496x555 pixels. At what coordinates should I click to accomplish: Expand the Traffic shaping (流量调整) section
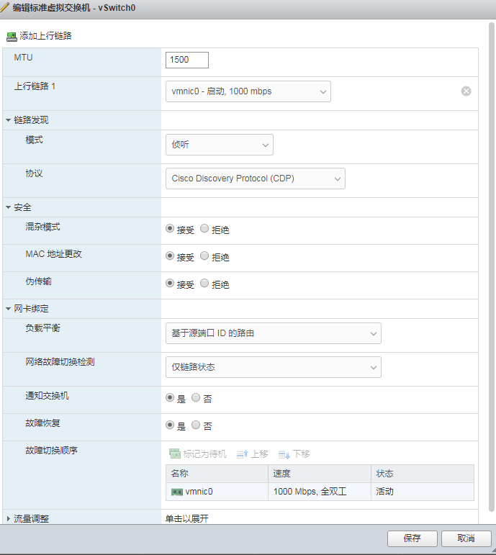[8, 518]
